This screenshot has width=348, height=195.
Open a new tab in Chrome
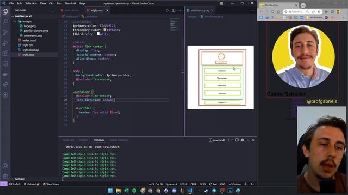coord(303,5)
